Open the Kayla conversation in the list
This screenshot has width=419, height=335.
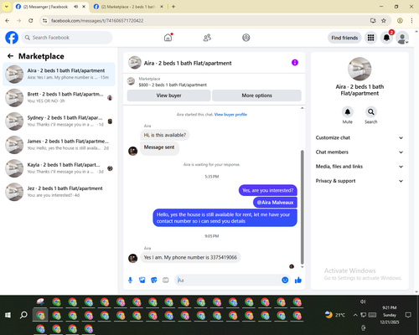click(x=59, y=168)
